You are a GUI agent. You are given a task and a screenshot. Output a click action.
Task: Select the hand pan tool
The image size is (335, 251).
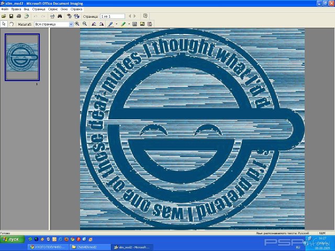tap(11, 24)
